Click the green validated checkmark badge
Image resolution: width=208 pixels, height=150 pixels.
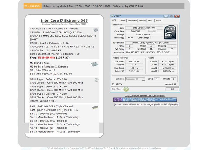pos(126,89)
